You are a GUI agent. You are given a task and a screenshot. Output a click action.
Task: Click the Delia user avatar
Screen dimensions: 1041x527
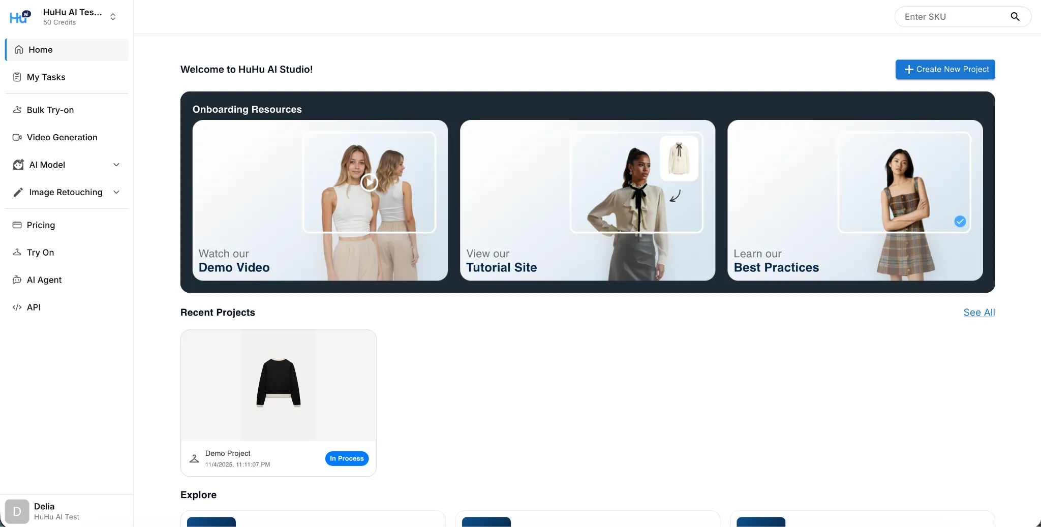[17, 511]
